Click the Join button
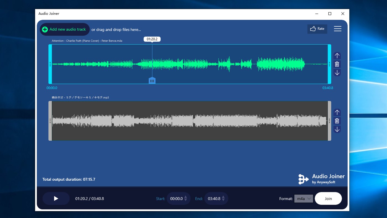This screenshot has width=387, height=218. (328, 198)
